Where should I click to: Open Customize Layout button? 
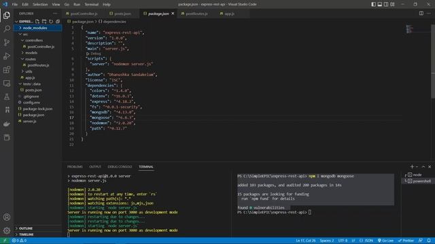click(x=392, y=4)
